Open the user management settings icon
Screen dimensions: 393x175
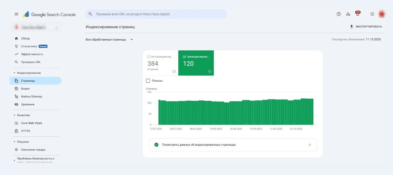coord(348,14)
